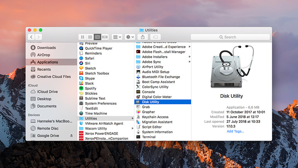Open Creative Cloud Files in sidebar
Screen dimensions: 298x168
click(x=51, y=76)
